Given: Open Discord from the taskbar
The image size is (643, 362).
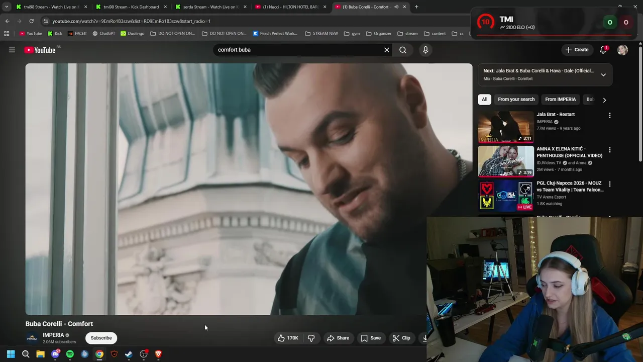Looking at the screenshot, I should click(55, 354).
